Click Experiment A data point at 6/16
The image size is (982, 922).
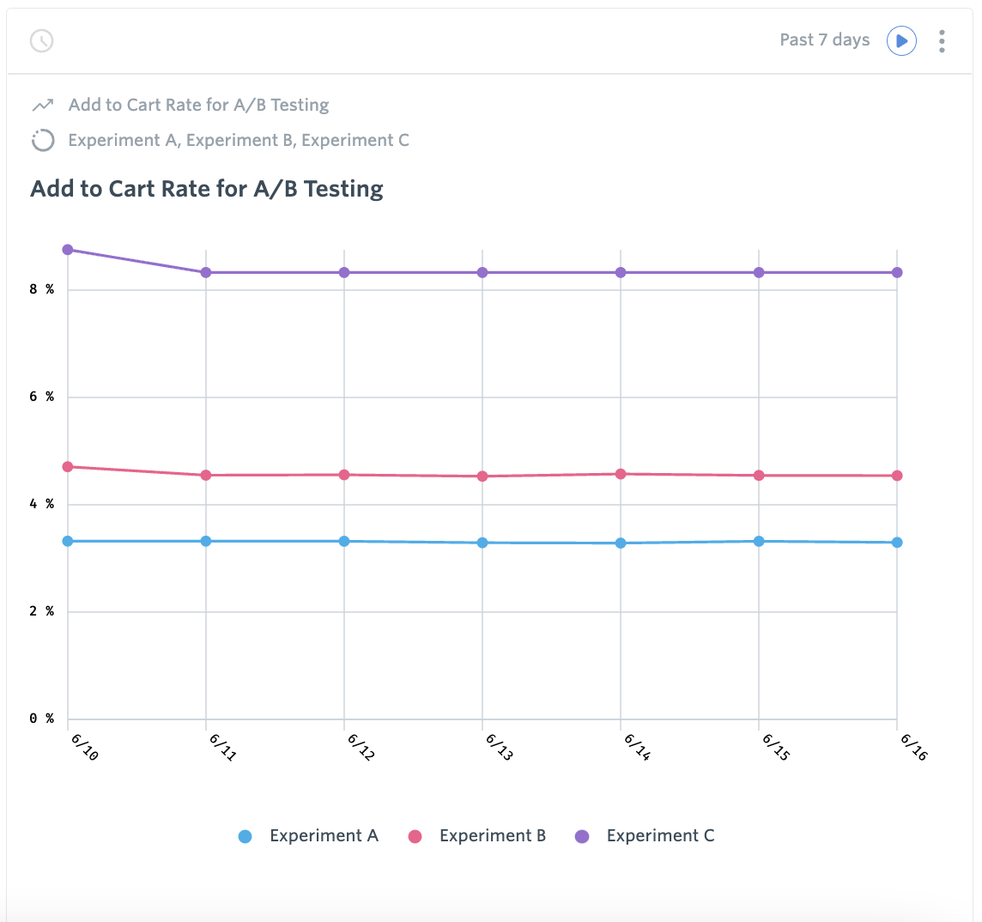pyautogui.click(x=897, y=543)
